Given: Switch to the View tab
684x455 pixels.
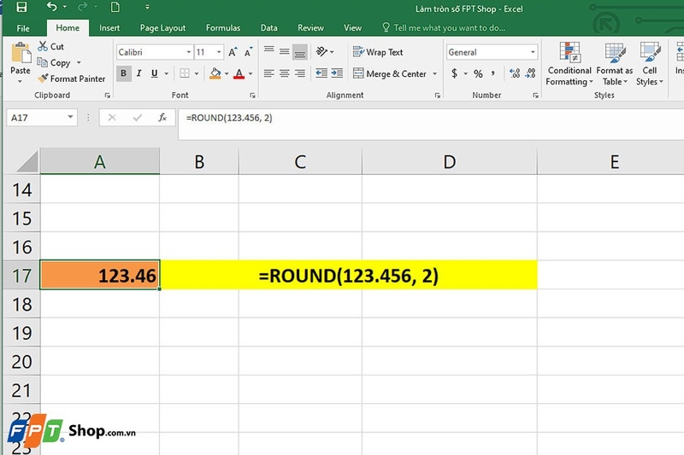Looking at the screenshot, I should tap(352, 28).
